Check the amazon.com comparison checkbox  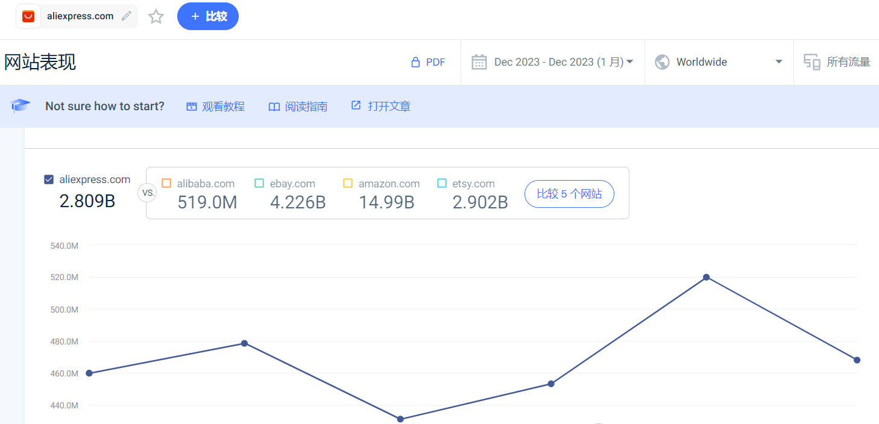coord(348,183)
